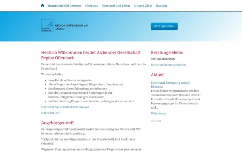The width and height of the screenshot is (242, 151).
Task: Select Über uns in navigation
Action: pyautogui.click(x=92, y=6)
